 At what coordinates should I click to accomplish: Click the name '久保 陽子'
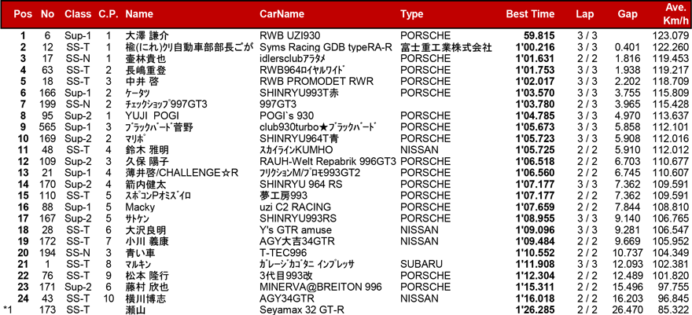coord(147,162)
